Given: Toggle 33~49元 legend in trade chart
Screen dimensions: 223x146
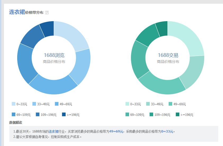Looking at the screenshot, I should [x=155, y=104].
